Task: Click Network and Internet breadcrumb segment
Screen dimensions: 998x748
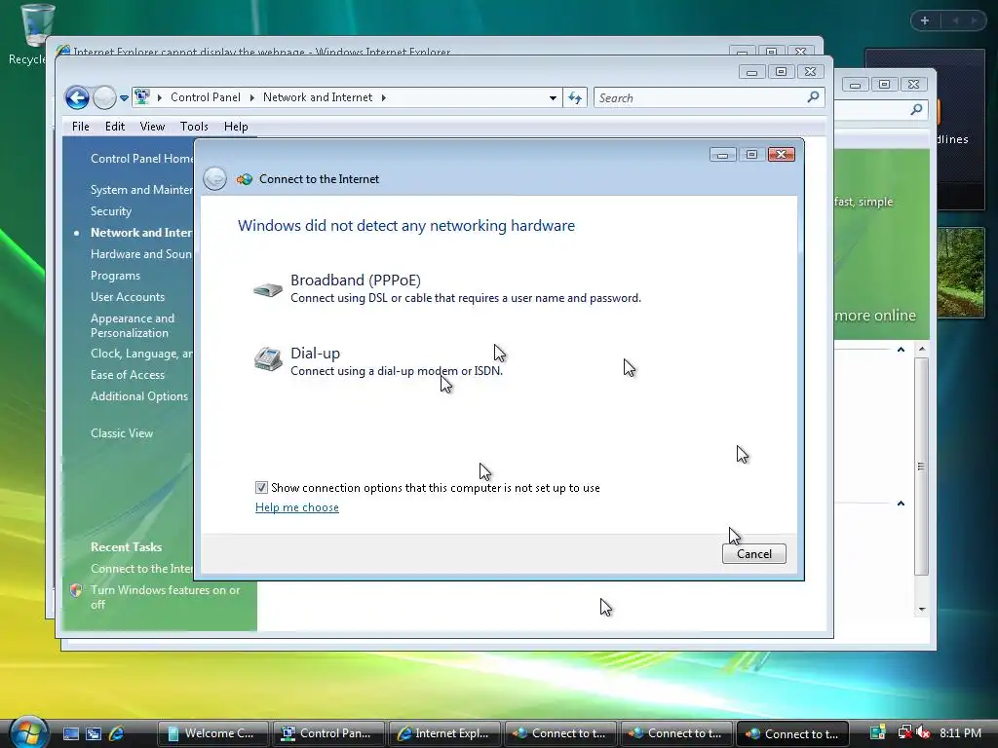Action: click(x=318, y=97)
